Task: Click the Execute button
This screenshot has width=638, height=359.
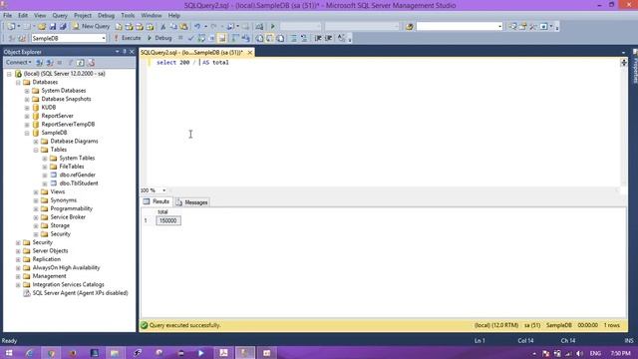Action: tap(127, 38)
